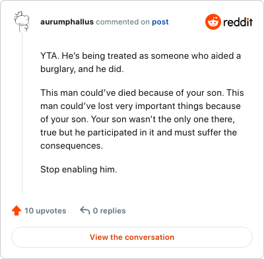Click the Snoo avatar of aurumphallus

pos(22,22)
